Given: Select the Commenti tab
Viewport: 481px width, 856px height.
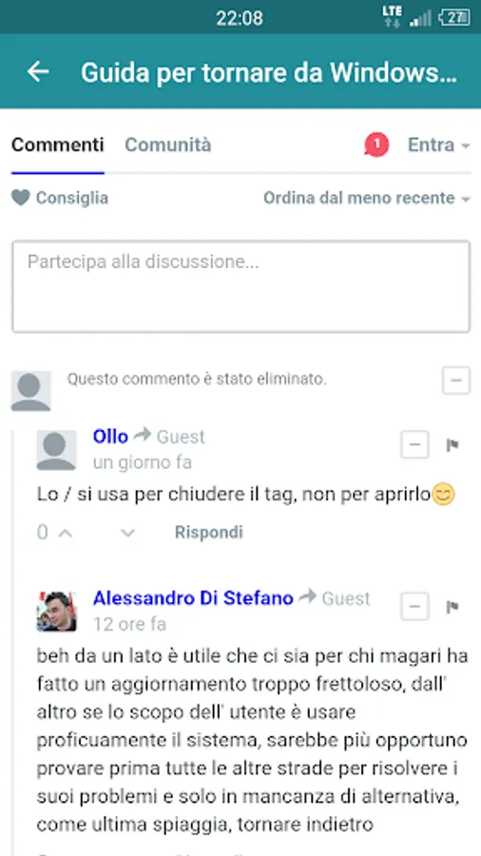Looking at the screenshot, I should coord(57,146).
